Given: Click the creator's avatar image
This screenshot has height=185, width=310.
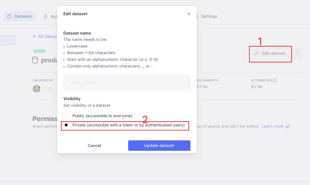Looking at the screenshot, I should 36,89.
